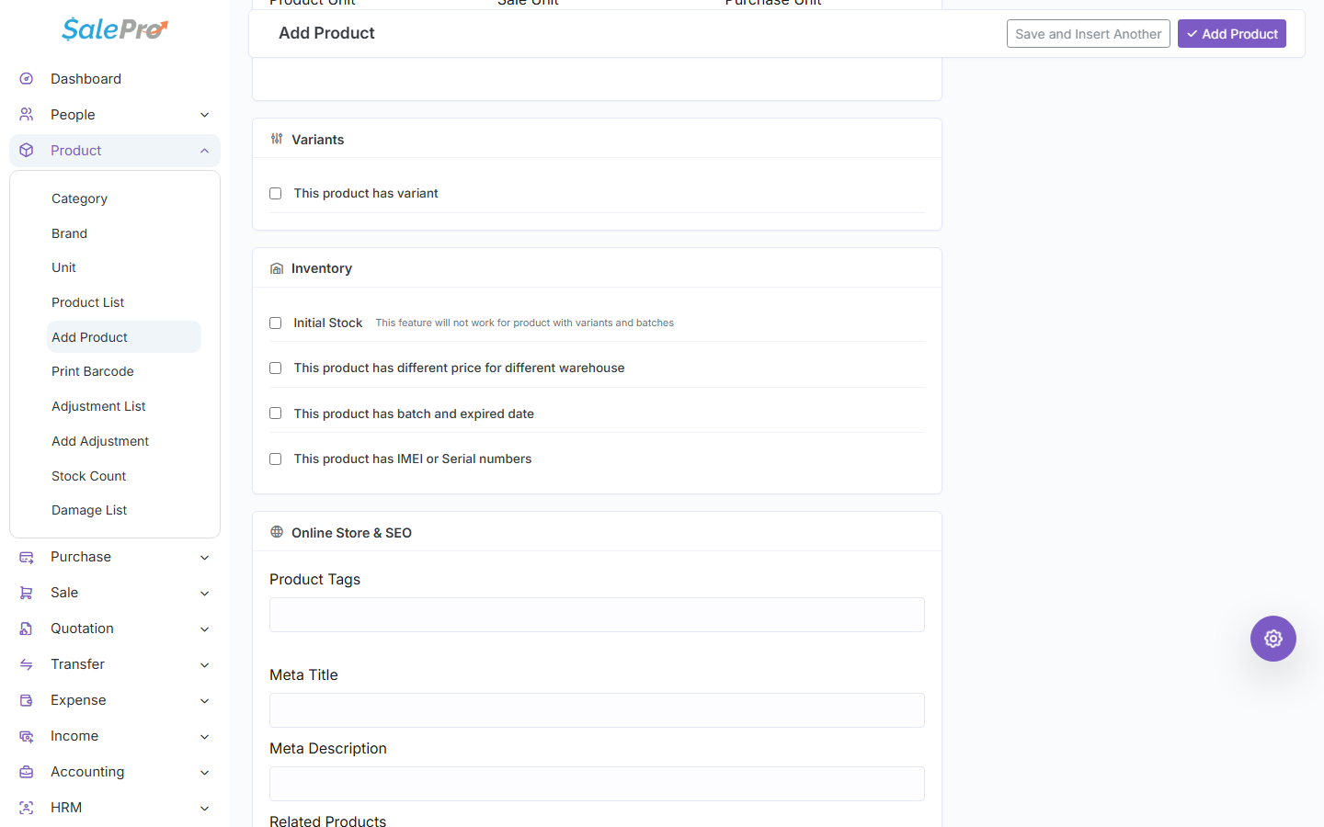
Task: Click the Meta Description input field
Action: click(x=597, y=784)
